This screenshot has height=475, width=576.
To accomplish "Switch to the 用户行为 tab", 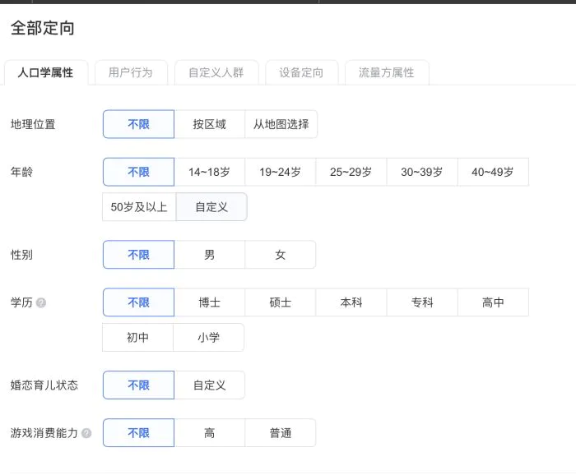I will (x=131, y=72).
